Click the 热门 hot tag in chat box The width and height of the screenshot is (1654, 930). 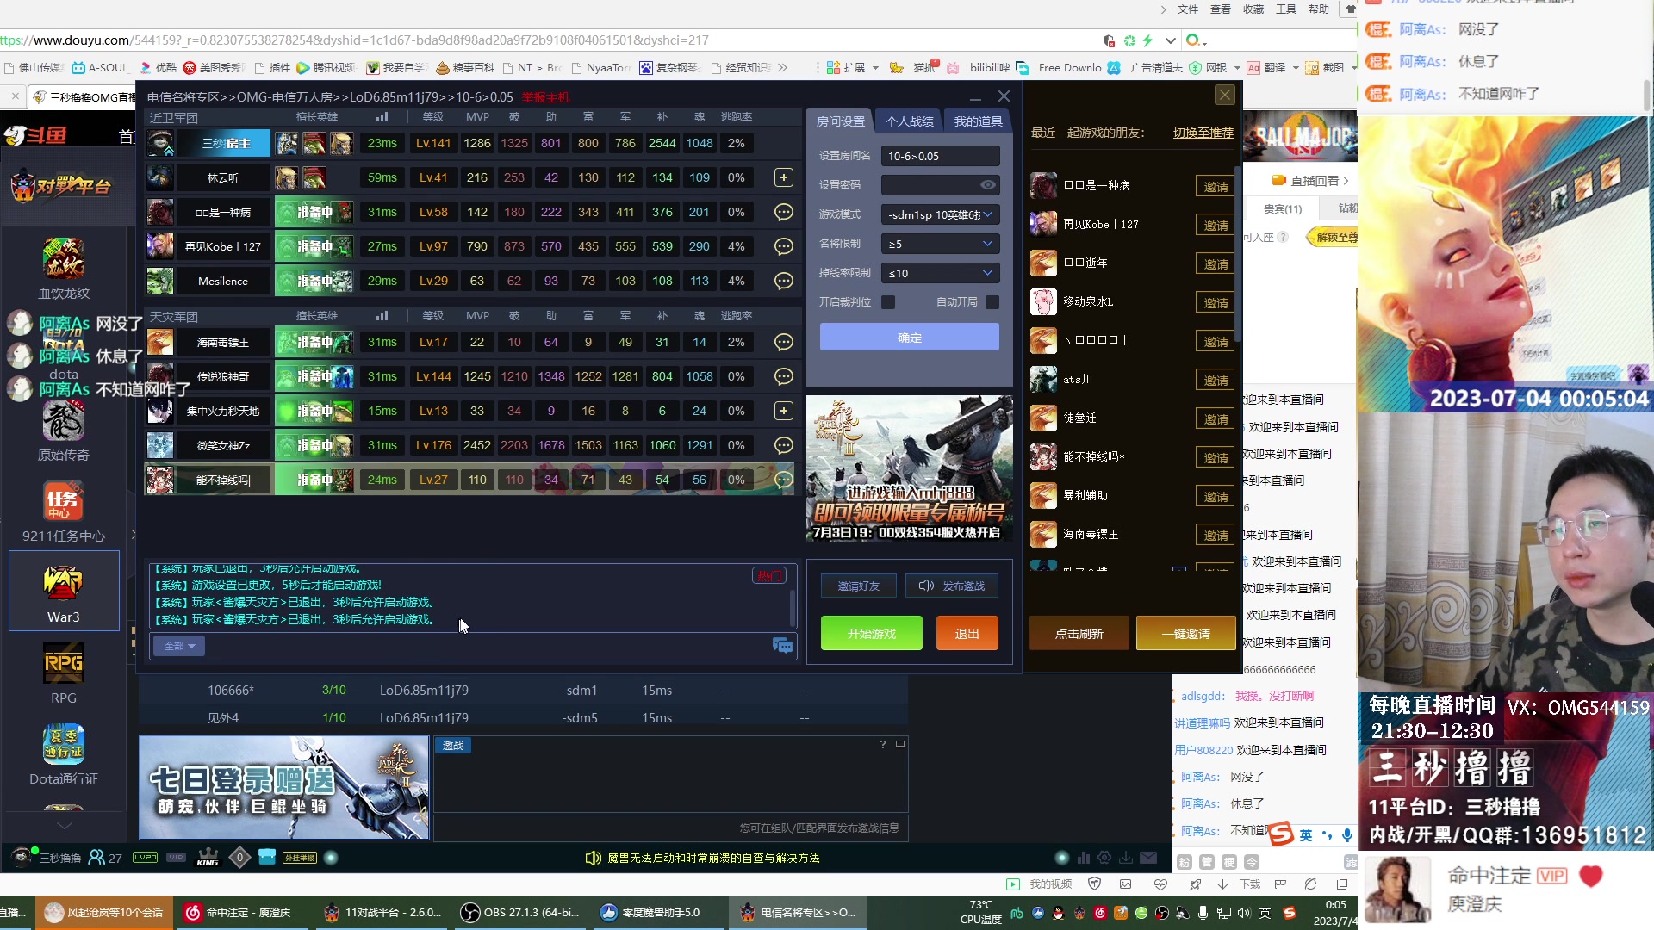pyautogui.click(x=768, y=575)
